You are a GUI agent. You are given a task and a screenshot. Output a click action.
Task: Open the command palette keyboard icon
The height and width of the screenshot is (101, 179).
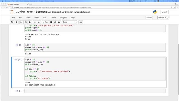81,22
